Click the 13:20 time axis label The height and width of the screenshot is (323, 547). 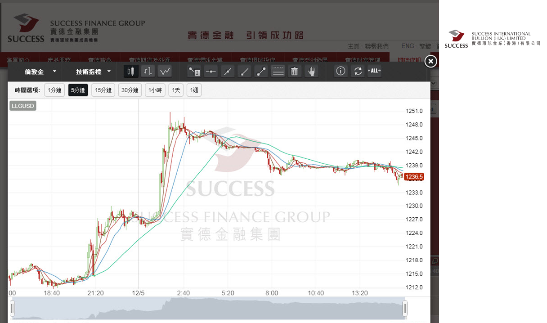(360, 293)
